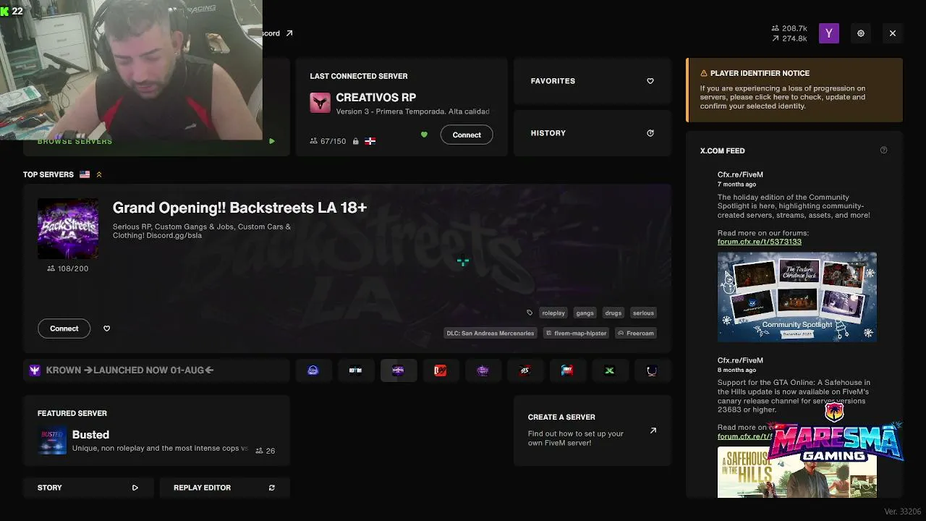Click the refresh icon beside Replay Editor
The image size is (926, 521).
point(272,488)
